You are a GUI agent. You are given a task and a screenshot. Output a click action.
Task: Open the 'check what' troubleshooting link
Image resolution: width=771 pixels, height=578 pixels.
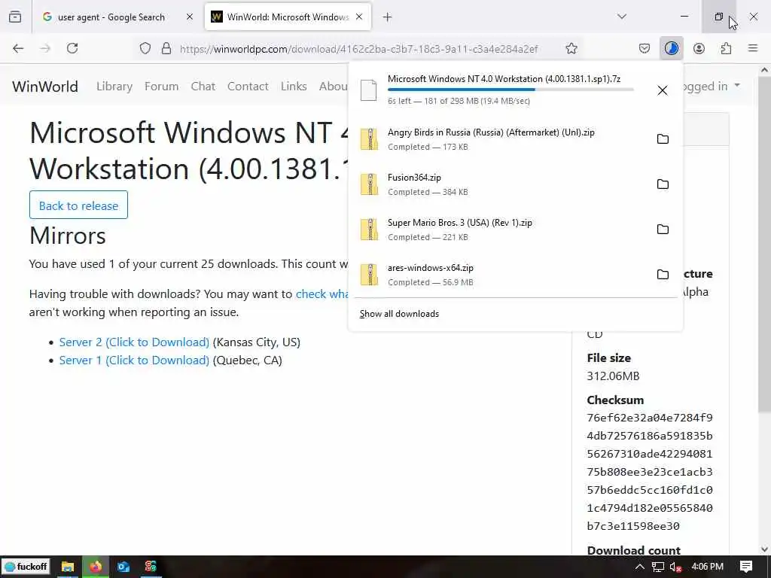point(322,294)
